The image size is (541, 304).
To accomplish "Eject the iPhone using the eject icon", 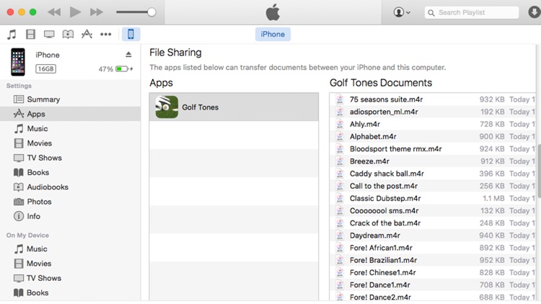I will [129, 55].
